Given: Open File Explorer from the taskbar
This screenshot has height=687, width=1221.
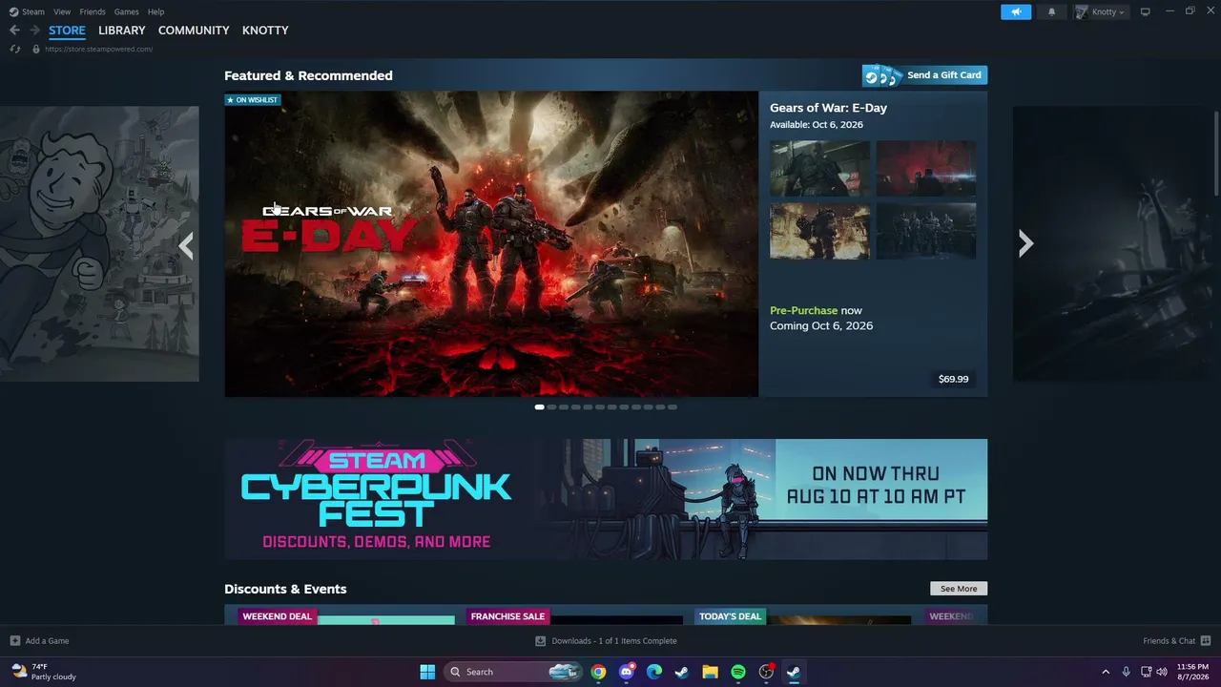Looking at the screenshot, I should point(710,672).
